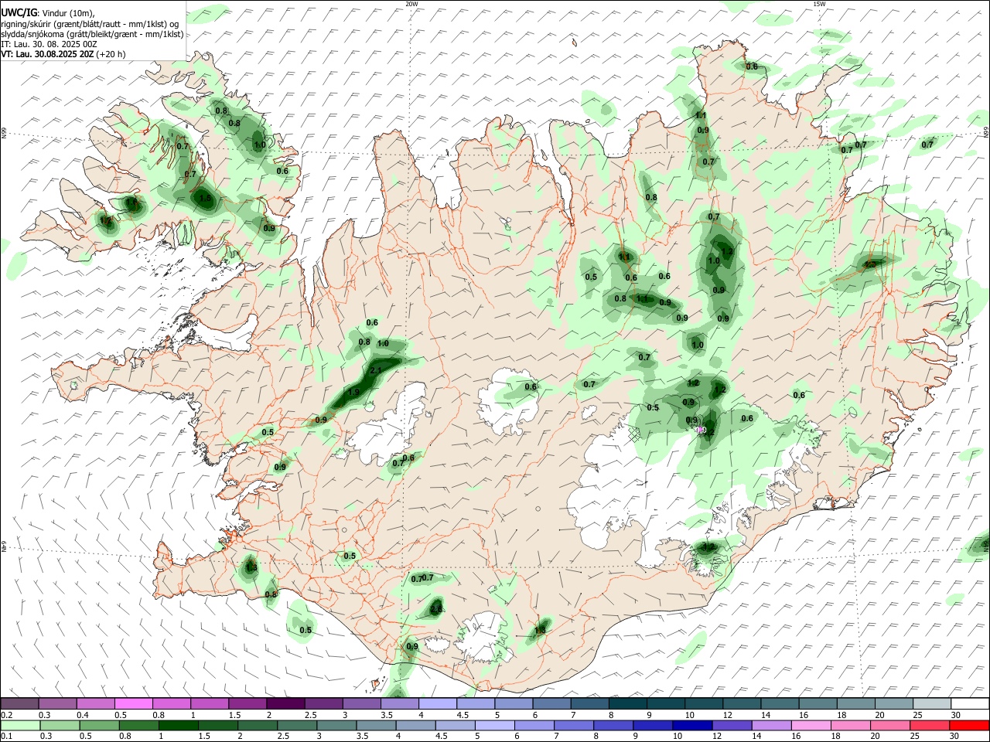
Task: Pick the white 30 snow-scale swatch
Action: 969,703
